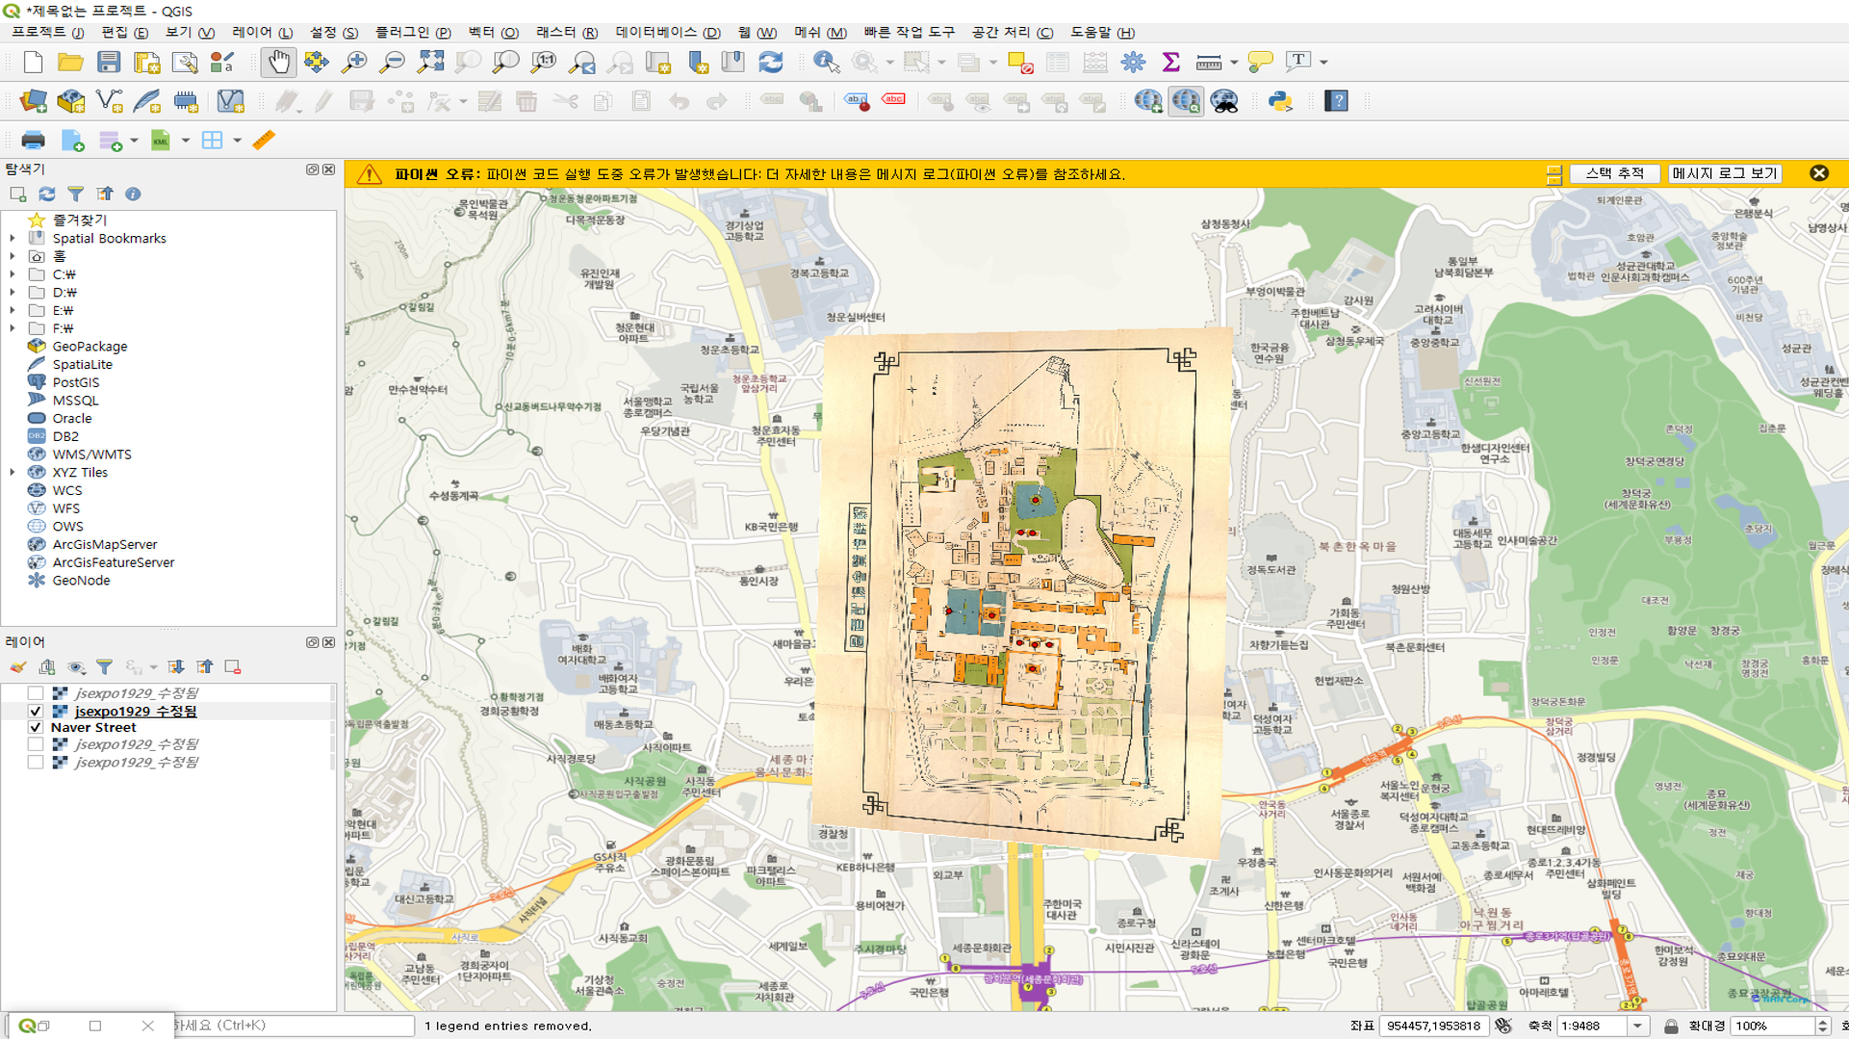Click the coordinate input field
This screenshot has width=1849, height=1039.
pyautogui.click(x=1433, y=1026)
